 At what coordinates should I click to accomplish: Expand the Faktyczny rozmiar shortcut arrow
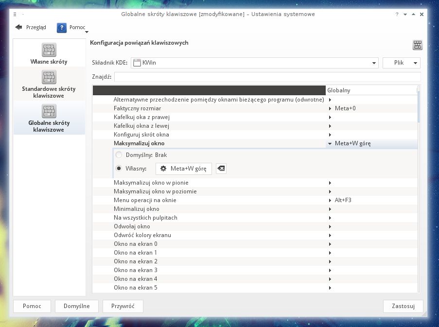(x=330, y=108)
